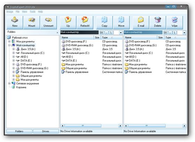Click the '..' button in right pane
Viewport: 195px width, 142px height.
point(170,33)
